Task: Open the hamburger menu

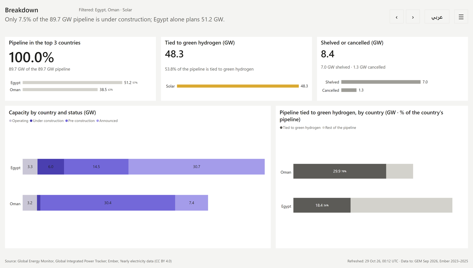Action: pos(461,17)
